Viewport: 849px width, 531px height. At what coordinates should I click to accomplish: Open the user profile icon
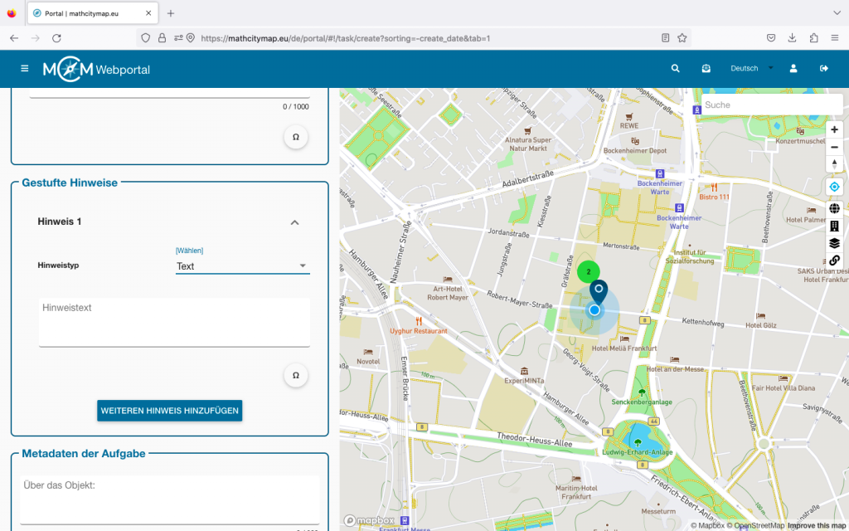point(793,69)
